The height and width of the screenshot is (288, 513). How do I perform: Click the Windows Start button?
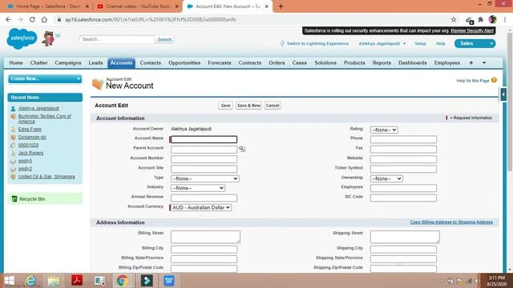[x=10, y=281]
